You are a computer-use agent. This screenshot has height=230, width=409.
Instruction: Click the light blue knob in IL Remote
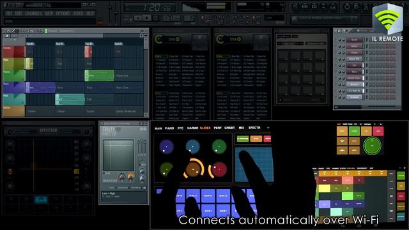coord(193,146)
